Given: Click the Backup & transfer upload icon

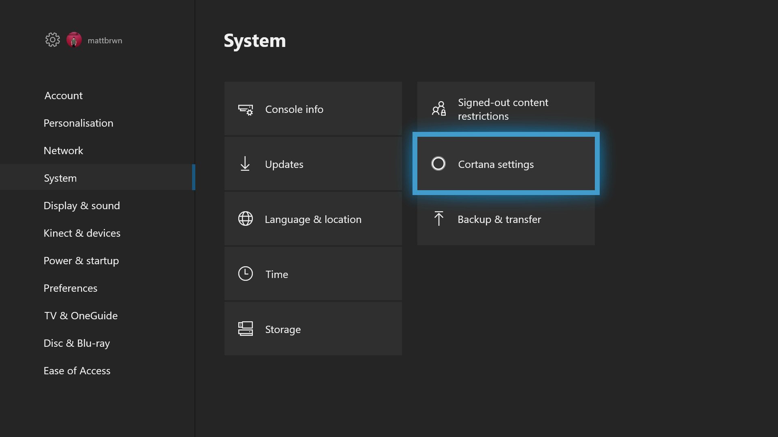Looking at the screenshot, I should point(438,219).
